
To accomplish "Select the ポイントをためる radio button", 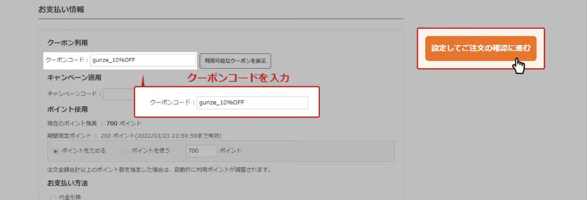I will [56, 151].
